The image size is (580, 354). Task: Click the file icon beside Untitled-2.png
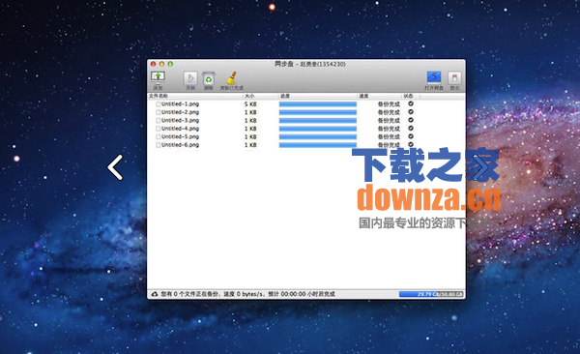click(158, 112)
